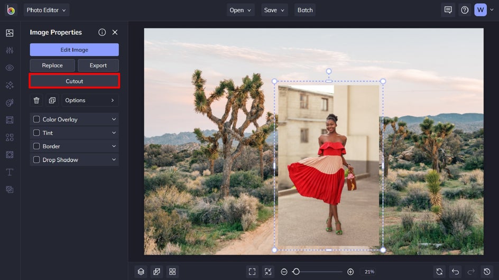Delete the selected image with trash icon
This screenshot has width=499, height=280.
(x=36, y=100)
